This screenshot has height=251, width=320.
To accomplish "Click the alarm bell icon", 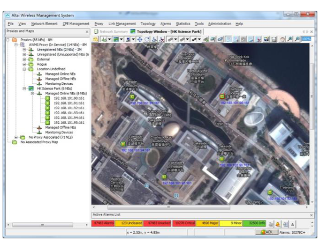I will point(278,224).
